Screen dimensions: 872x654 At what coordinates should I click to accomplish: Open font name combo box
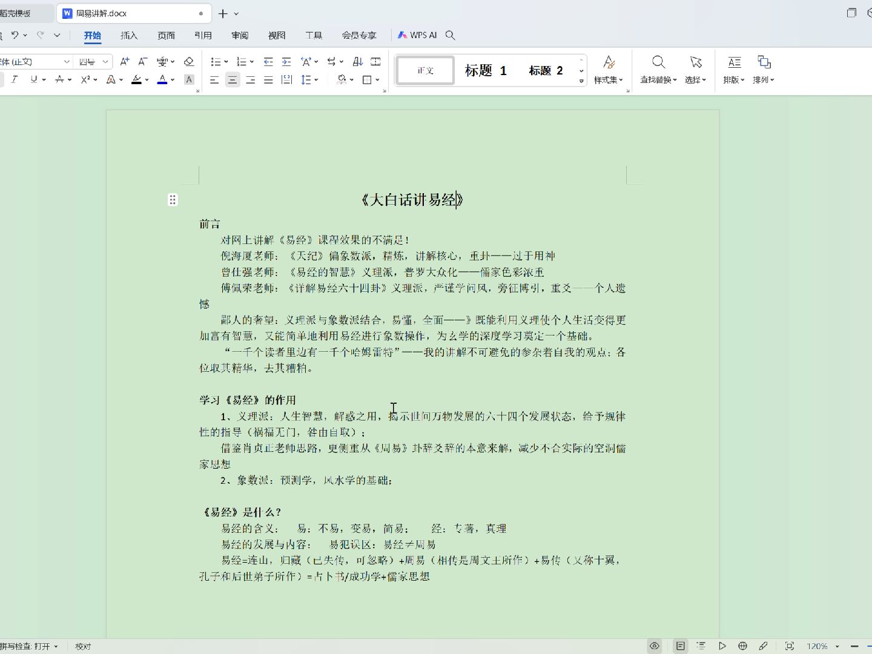[35, 62]
